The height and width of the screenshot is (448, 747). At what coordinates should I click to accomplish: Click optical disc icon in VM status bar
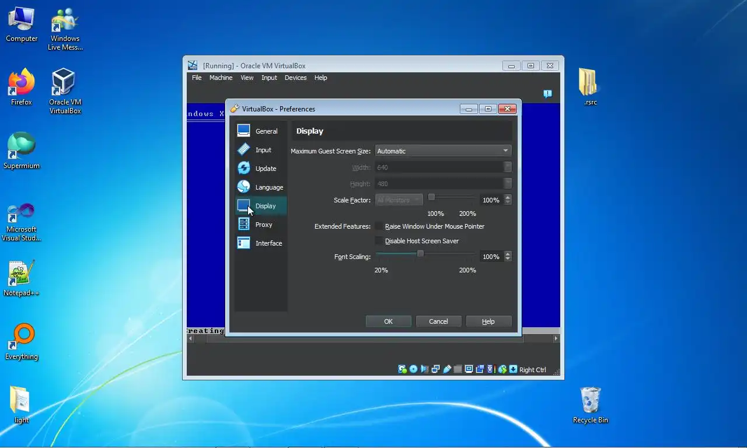tap(413, 369)
